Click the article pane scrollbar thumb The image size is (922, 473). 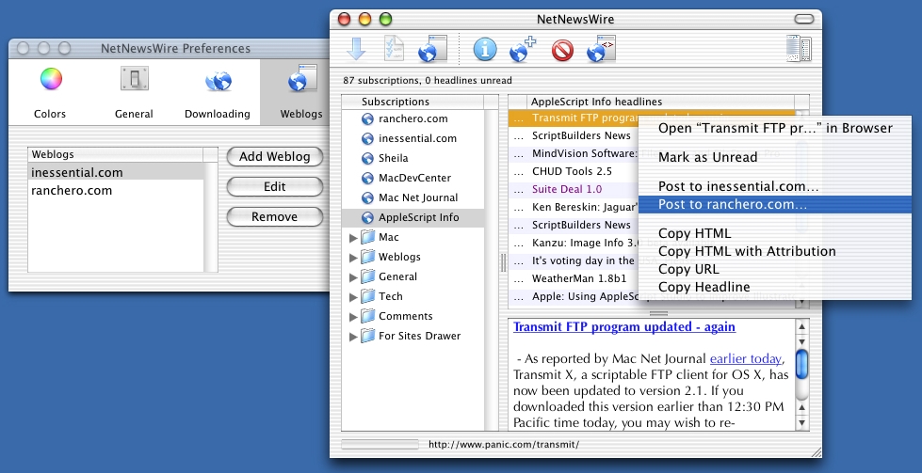[x=801, y=365]
